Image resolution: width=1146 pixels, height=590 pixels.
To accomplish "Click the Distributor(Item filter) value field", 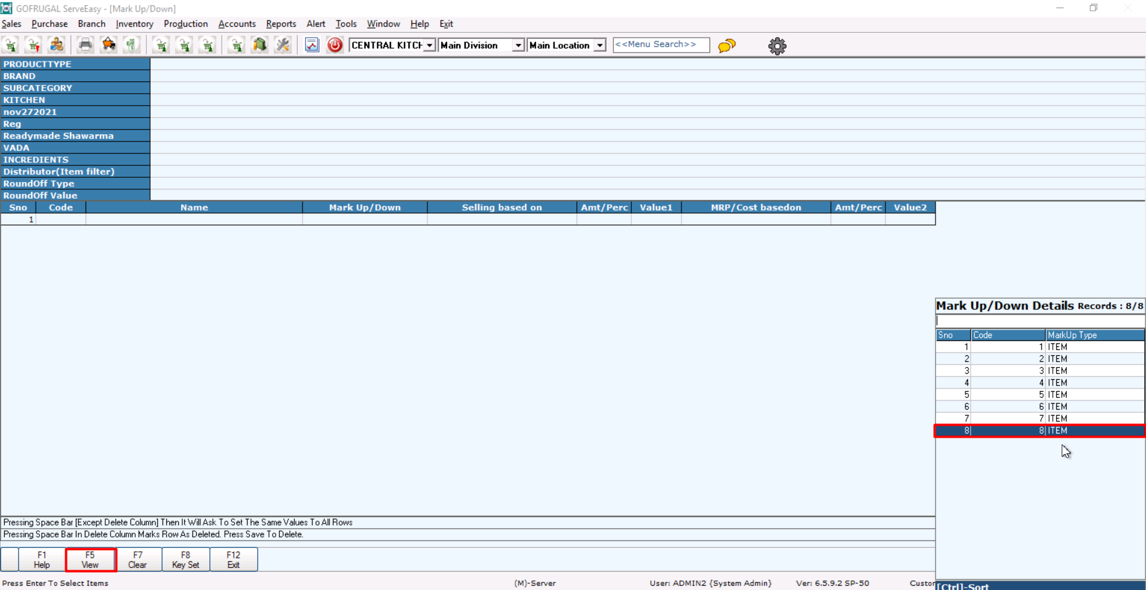I will tap(648, 171).
